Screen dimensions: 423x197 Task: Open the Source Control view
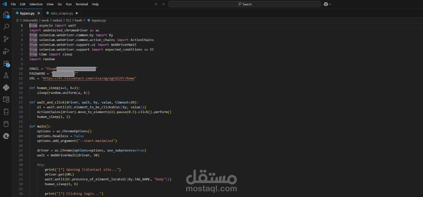6,39
